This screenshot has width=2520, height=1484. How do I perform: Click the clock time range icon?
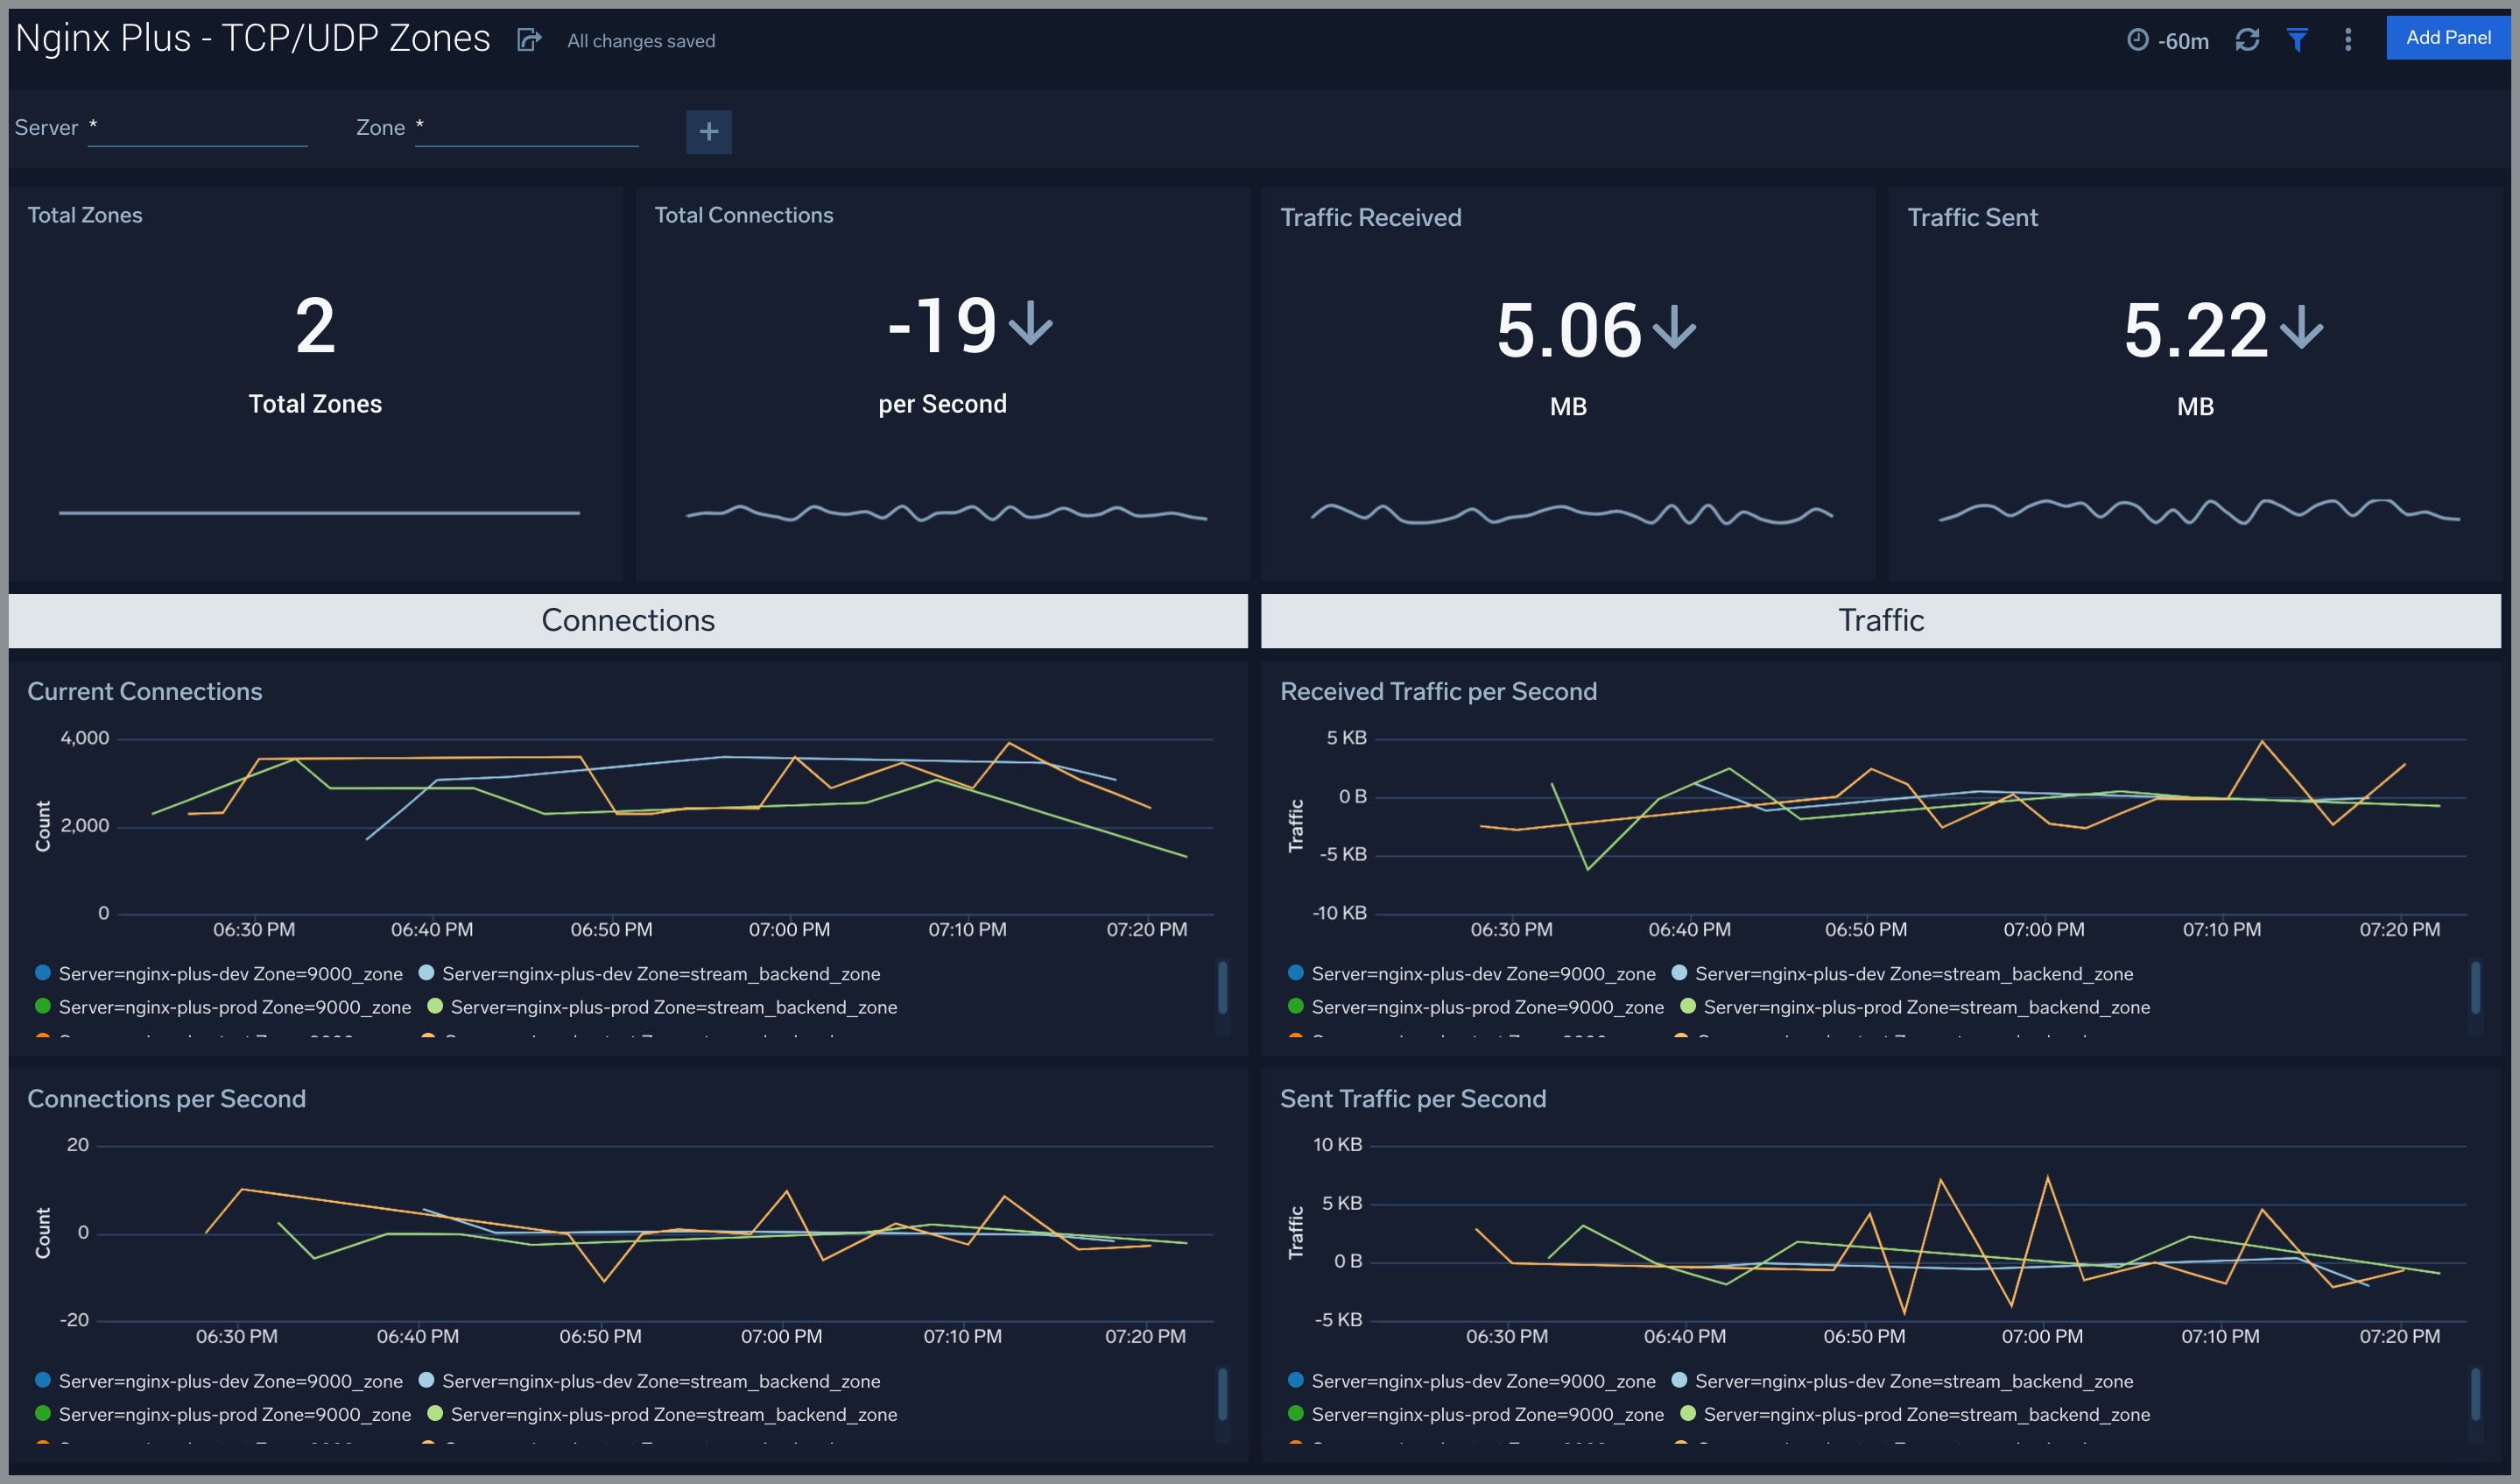click(x=2137, y=40)
